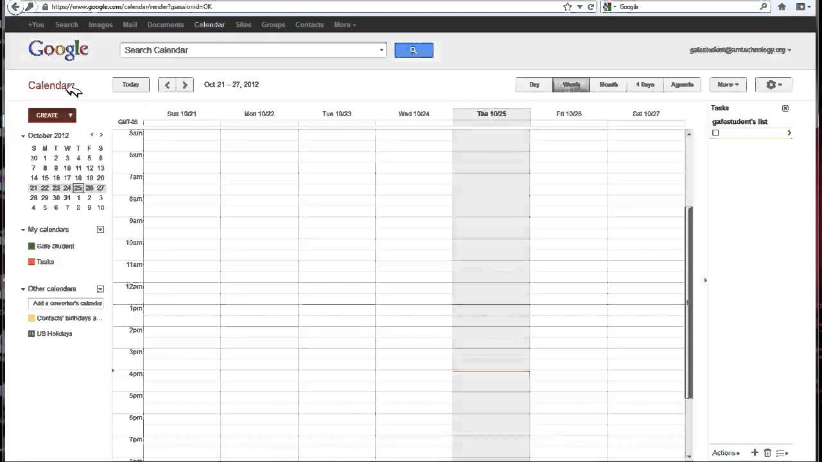
Task: Open Sites from the Google bar
Action: tap(243, 24)
